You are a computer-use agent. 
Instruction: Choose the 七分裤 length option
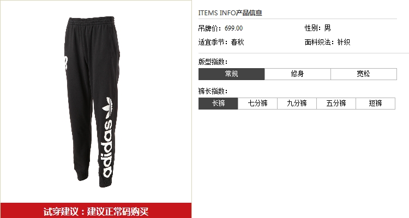[257, 104]
